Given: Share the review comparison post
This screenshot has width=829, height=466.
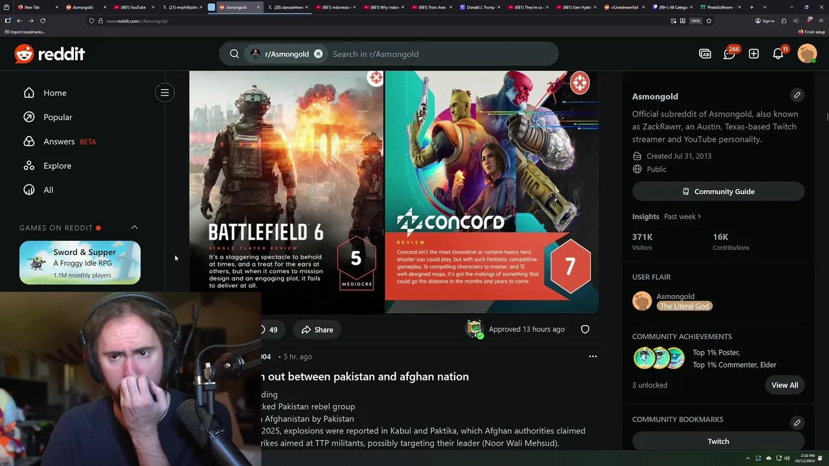Looking at the screenshot, I should [317, 329].
